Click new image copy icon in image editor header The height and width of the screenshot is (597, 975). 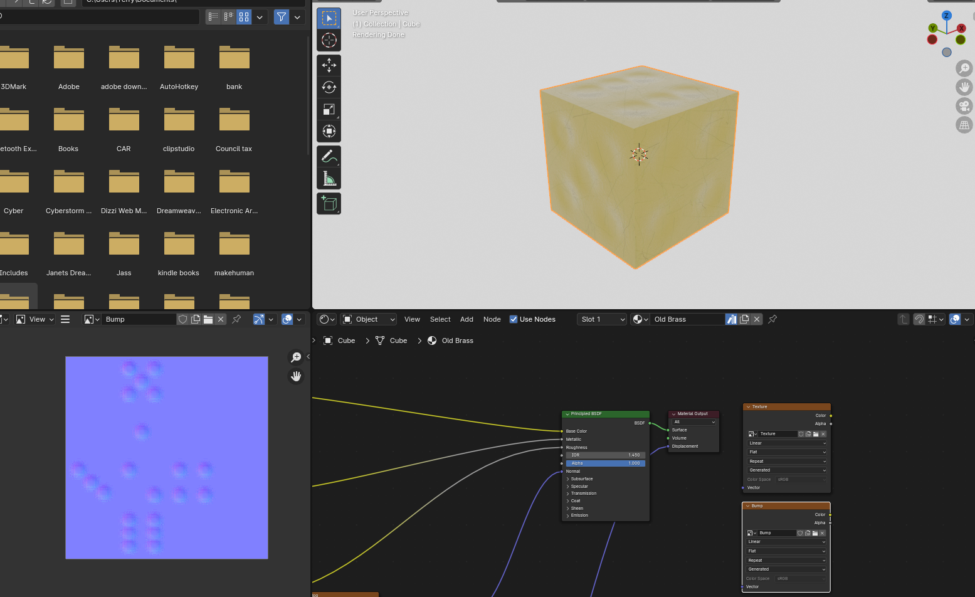coord(196,319)
